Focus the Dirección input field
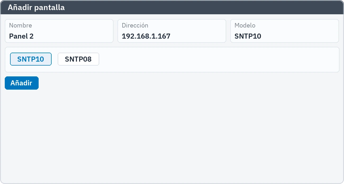This screenshot has width=344, height=184. coord(172,31)
